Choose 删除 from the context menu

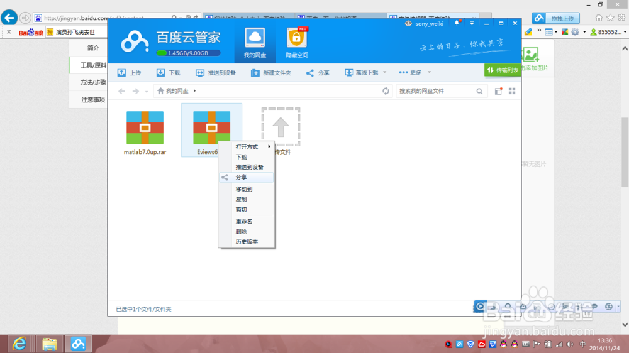pos(247,232)
